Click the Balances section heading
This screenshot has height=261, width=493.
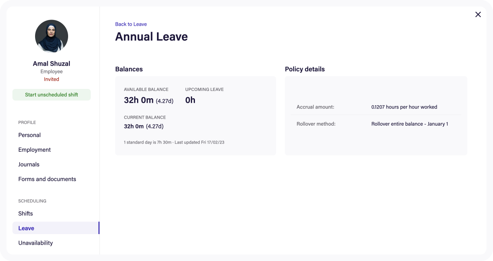pos(129,69)
